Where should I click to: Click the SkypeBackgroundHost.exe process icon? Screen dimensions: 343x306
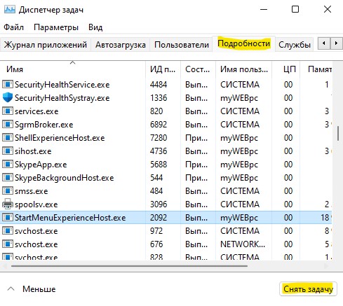[8, 177]
